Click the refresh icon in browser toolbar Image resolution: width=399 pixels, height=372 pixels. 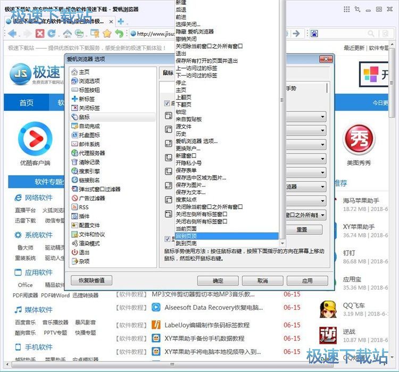tap(52, 34)
